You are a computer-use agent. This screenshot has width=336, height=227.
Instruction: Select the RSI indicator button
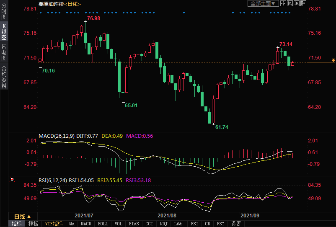click(x=194, y=224)
